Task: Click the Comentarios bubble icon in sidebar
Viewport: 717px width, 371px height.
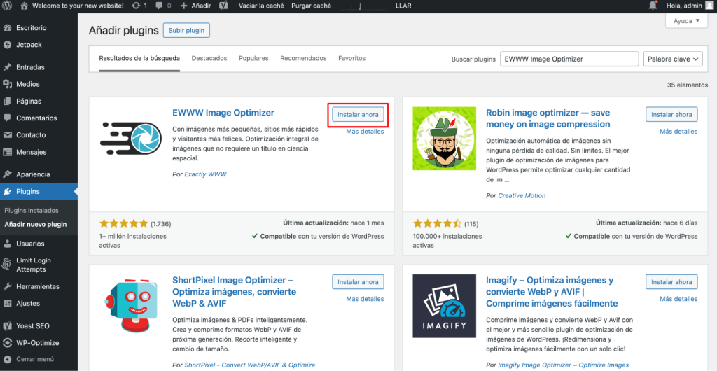Action: click(x=7, y=118)
